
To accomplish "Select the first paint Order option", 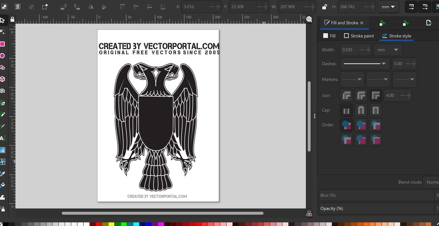I will [346, 125].
